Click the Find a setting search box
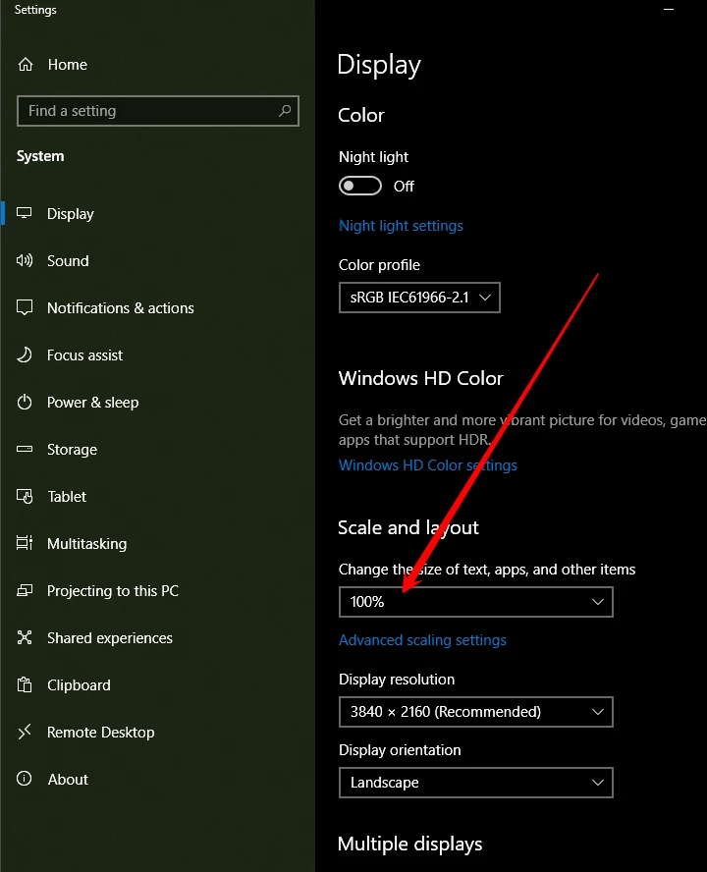This screenshot has width=707, height=872. (158, 111)
